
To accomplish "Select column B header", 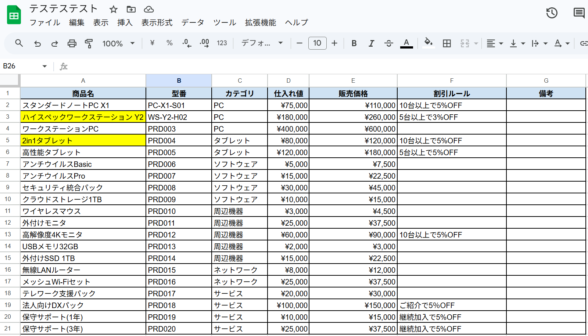I will (x=179, y=81).
